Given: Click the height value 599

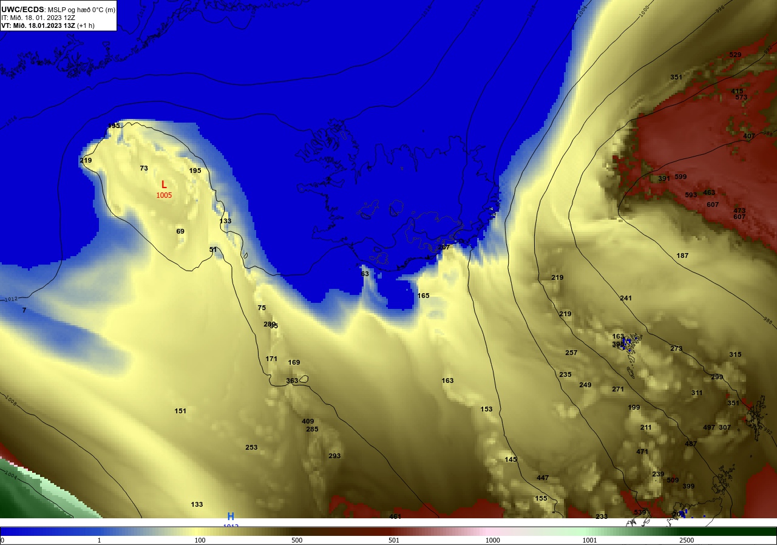Looking at the screenshot, I should pyautogui.click(x=680, y=177).
